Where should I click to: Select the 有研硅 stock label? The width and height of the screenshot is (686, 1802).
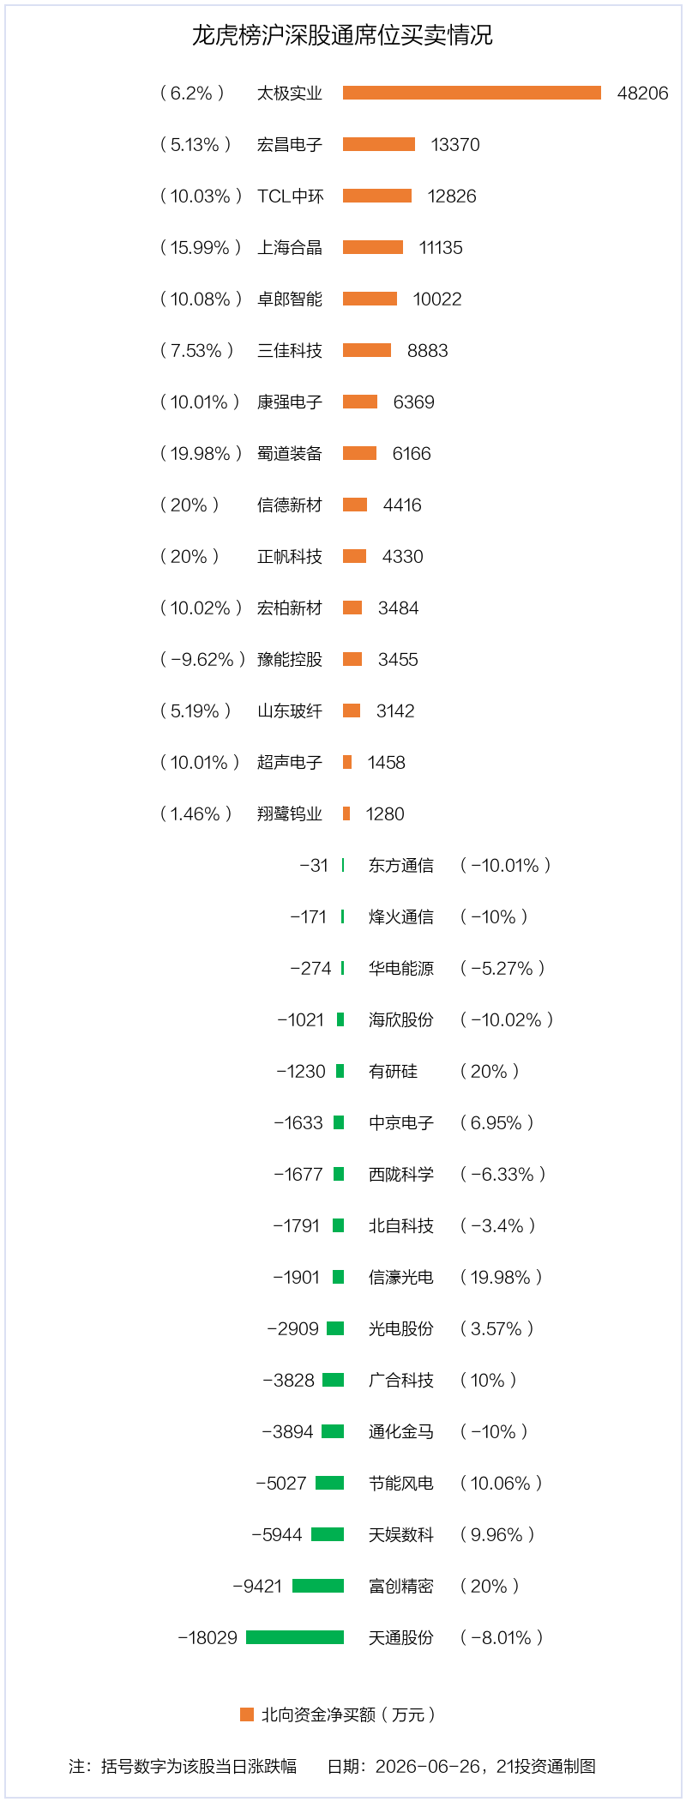click(x=393, y=1071)
